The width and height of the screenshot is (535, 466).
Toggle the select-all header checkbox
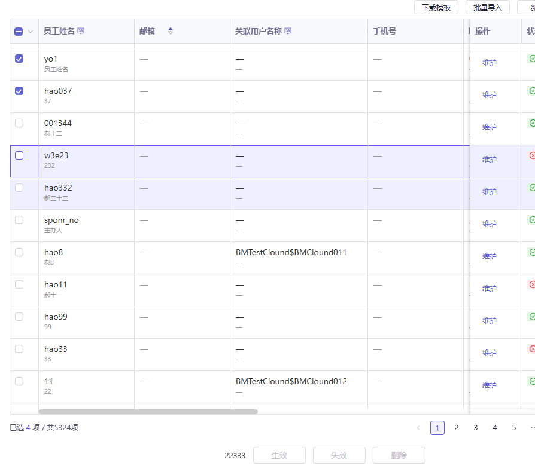coord(19,32)
